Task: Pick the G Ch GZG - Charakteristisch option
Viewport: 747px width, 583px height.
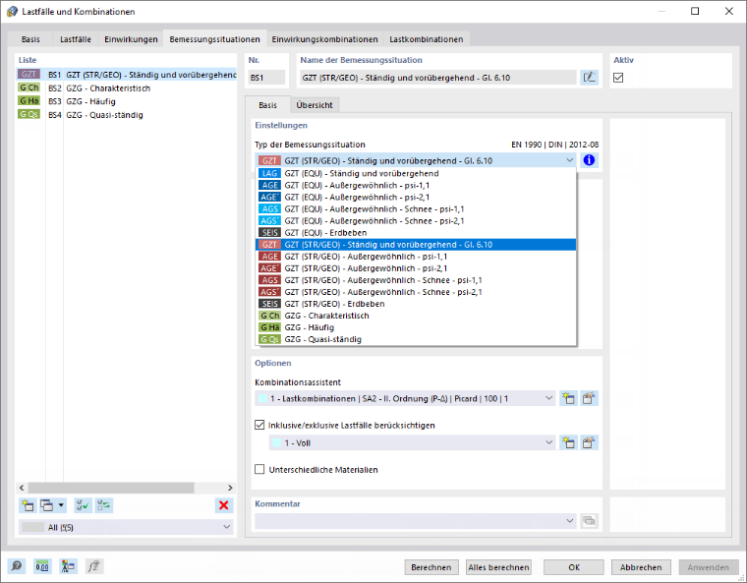Action: [x=416, y=316]
